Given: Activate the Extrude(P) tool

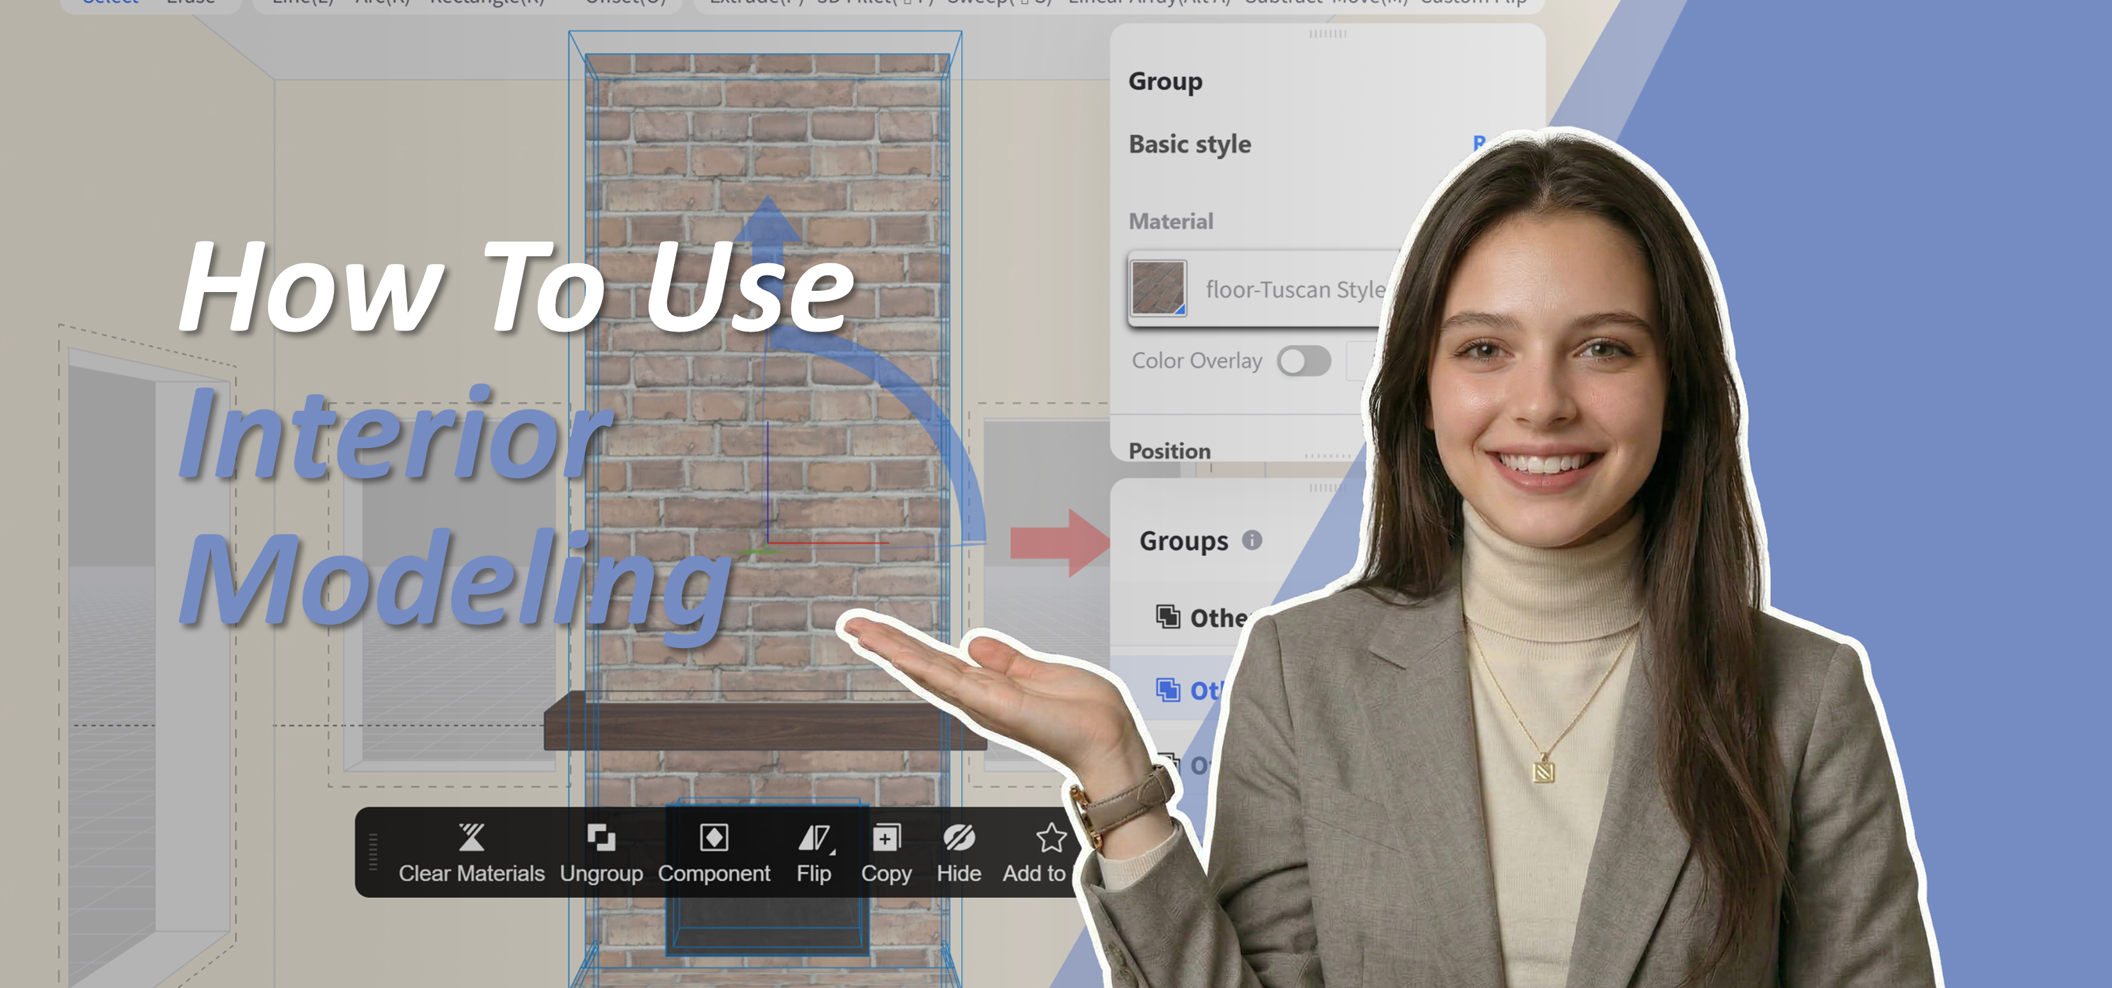Looking at the screenshot, I should coord(755,3).
